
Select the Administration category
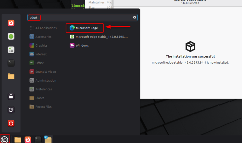[x=43, y=81]
